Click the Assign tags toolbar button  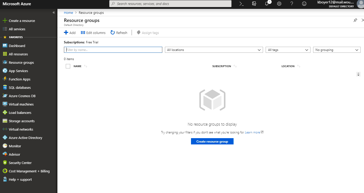tap(148, 33)
